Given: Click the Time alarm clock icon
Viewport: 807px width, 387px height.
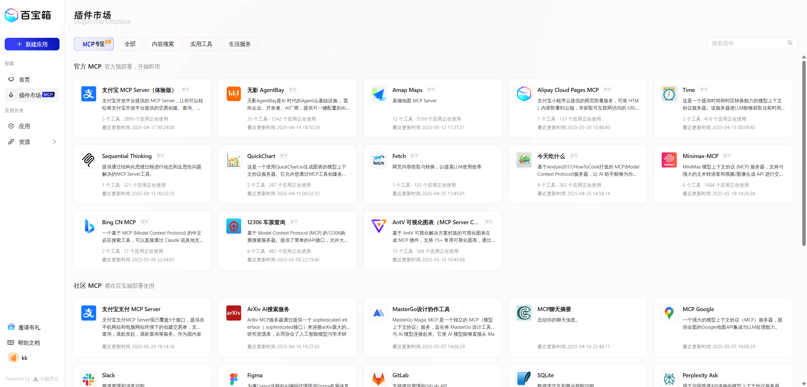Looking at the screenshot, I should (669, 94).
